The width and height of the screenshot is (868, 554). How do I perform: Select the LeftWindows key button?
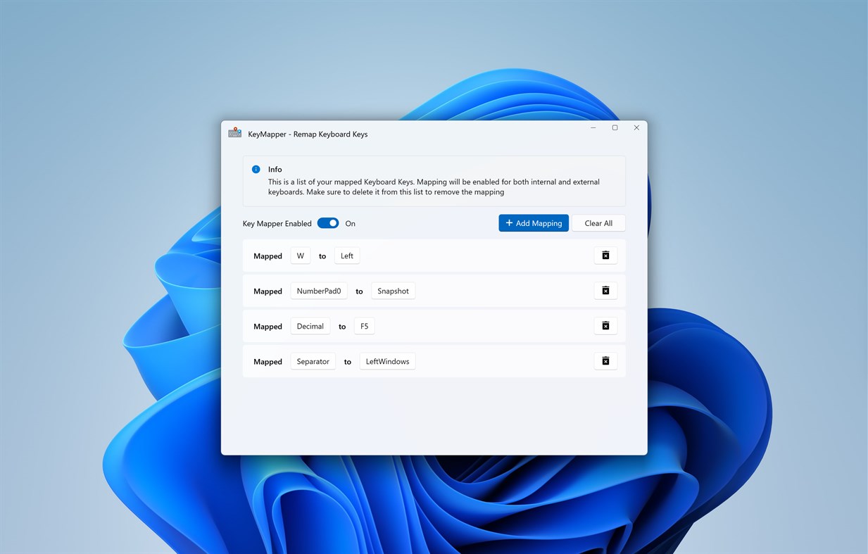pyautogui.click(x=387, y=360)
